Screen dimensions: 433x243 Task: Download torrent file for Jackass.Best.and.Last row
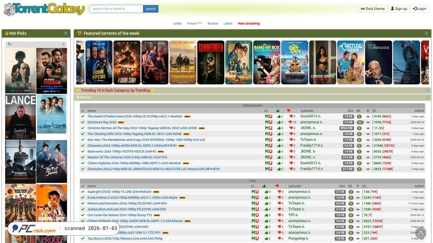click(x=253, y=209)
